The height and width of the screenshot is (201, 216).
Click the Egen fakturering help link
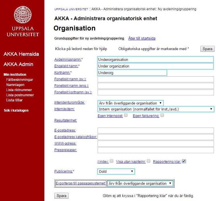coord(146,116)
